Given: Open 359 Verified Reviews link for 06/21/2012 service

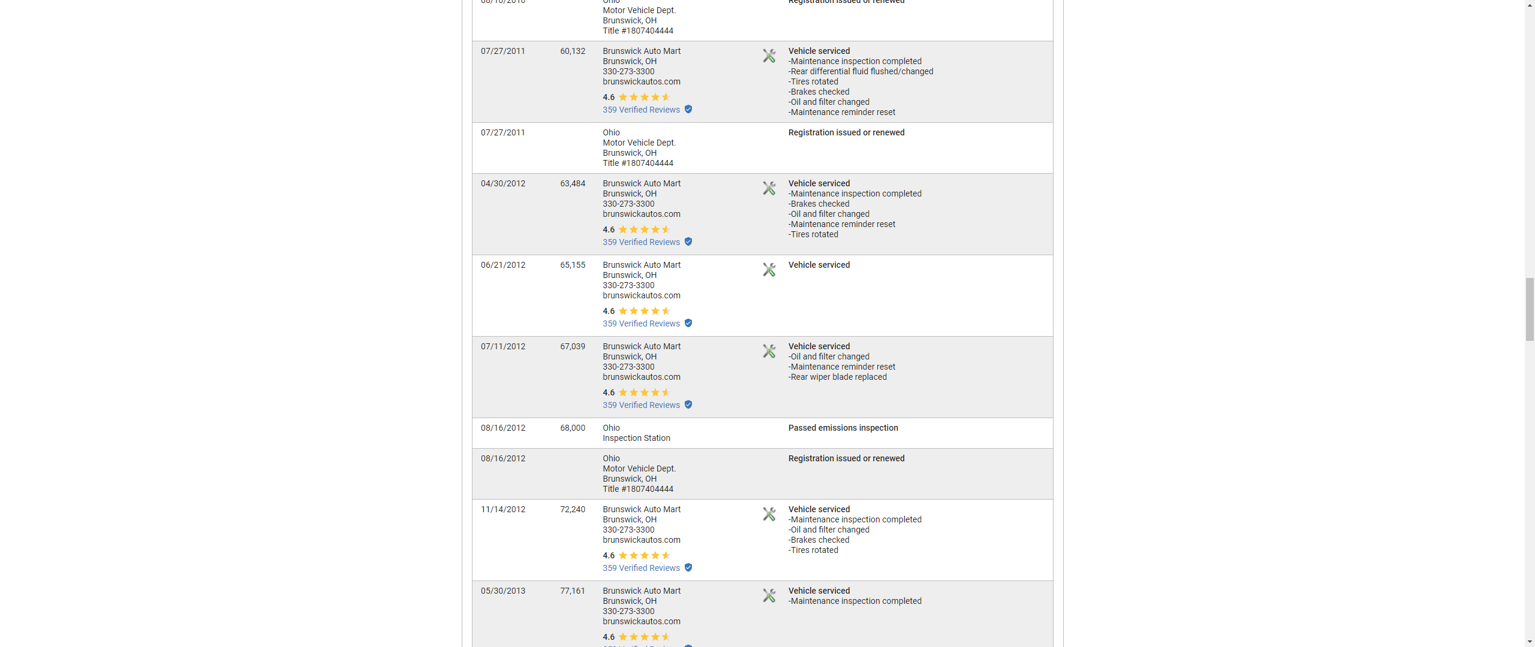Looking at the screenshot, I should 641,323.
